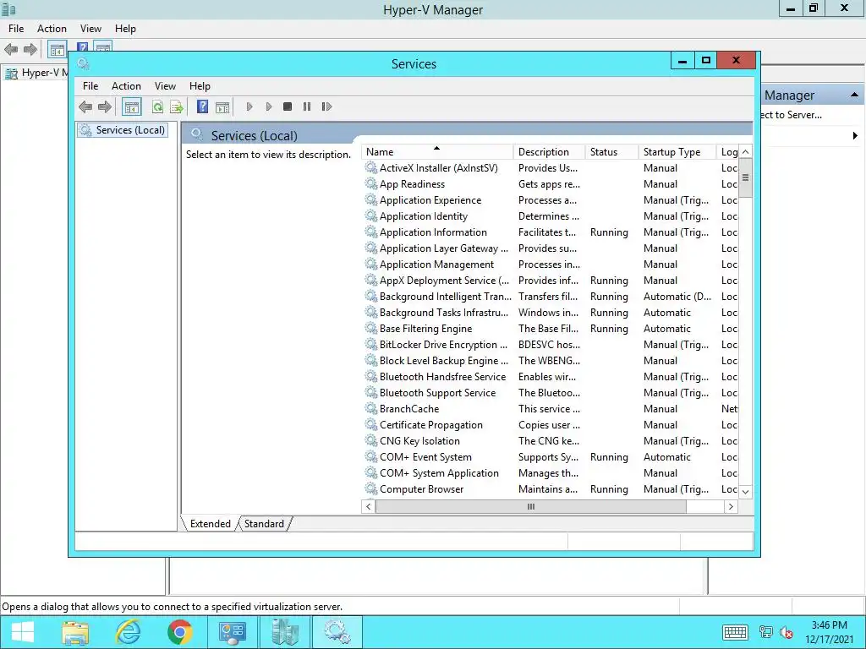Open File menu in Hyper-V Manager

[16, 29]
